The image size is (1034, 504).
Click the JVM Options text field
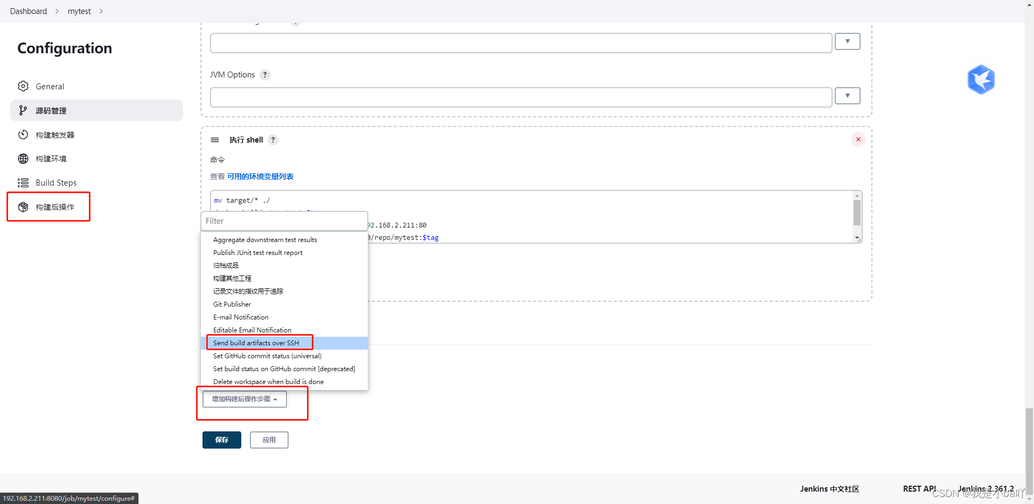[x=521, y=97]
